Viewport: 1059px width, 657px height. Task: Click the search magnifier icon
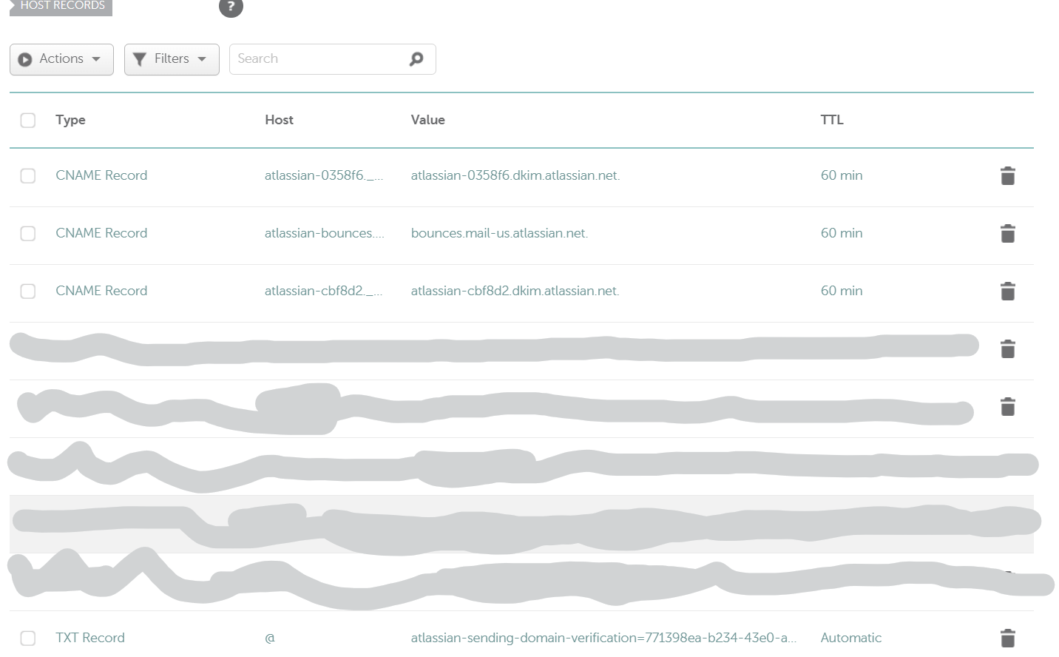(416, 59)
